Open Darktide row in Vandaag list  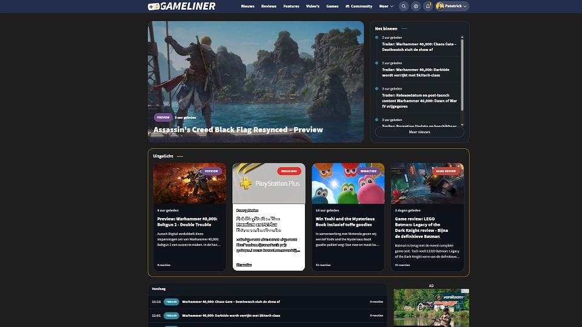tap(267, 315)
